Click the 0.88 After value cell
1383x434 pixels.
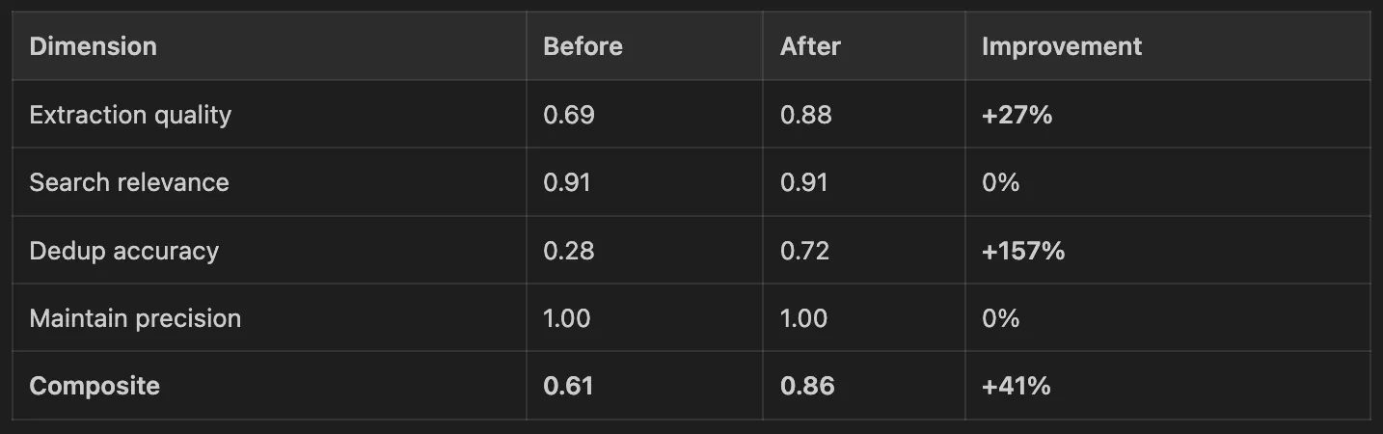806,115
